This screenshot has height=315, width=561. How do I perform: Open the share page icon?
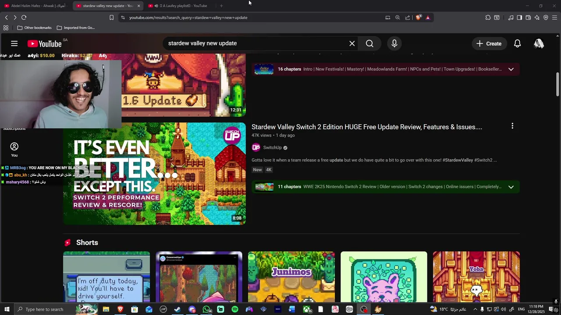tap(408, 17)
